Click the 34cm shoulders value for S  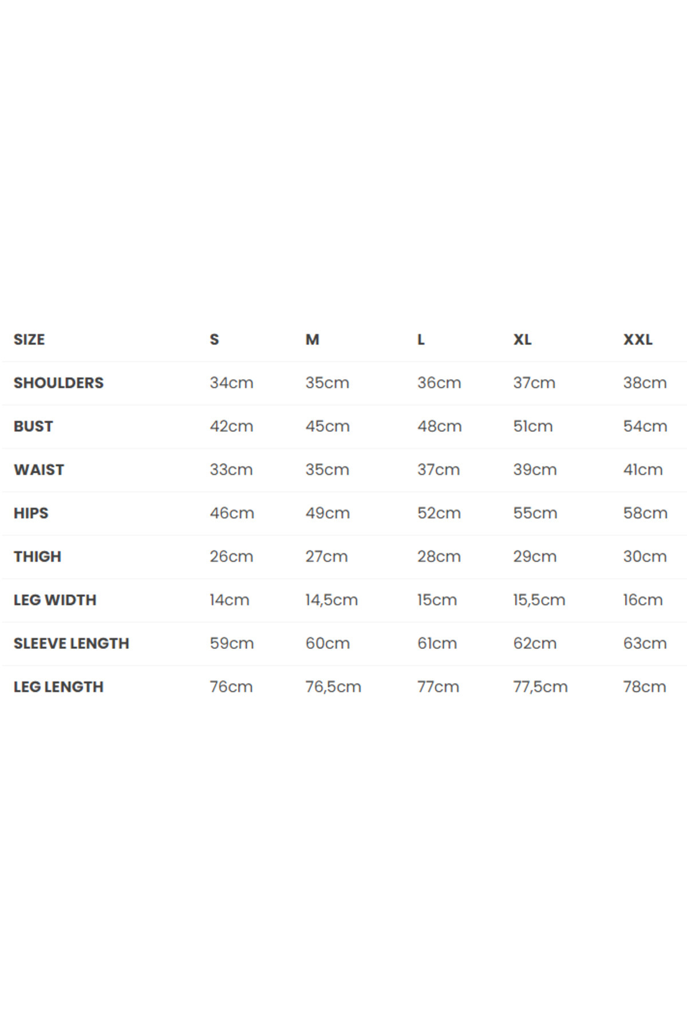click(231, 383)
